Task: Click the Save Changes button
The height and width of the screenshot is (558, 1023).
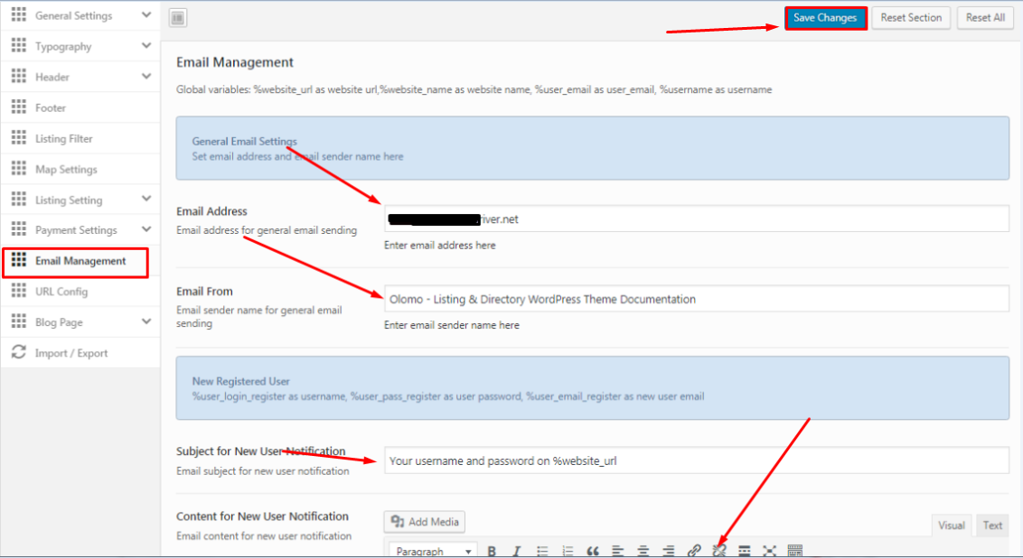Action: click(825, 18)
